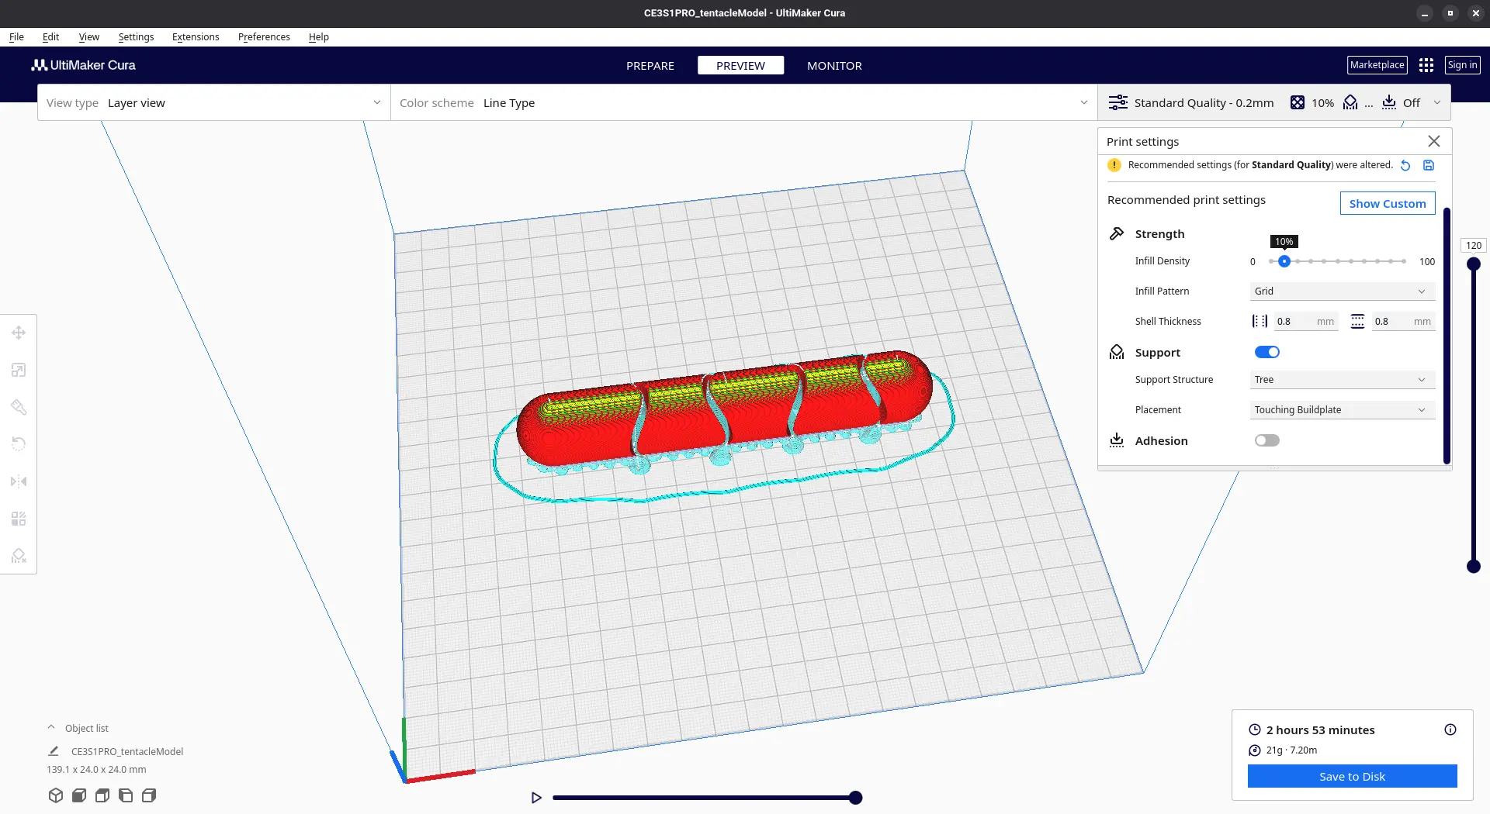Reset altered recommended settings
The image size is (1490, 814).
coord(1405,165)
